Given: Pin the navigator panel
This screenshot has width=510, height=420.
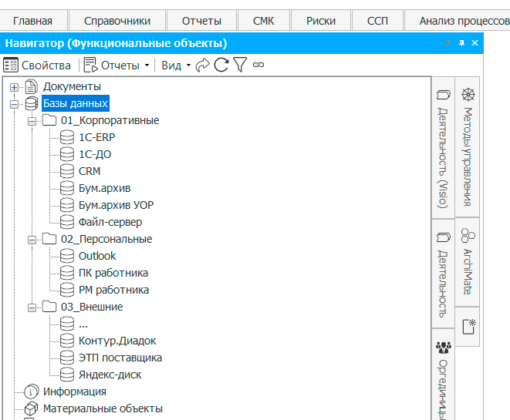Looking at the screenshot, I should [x=461, y=43].
